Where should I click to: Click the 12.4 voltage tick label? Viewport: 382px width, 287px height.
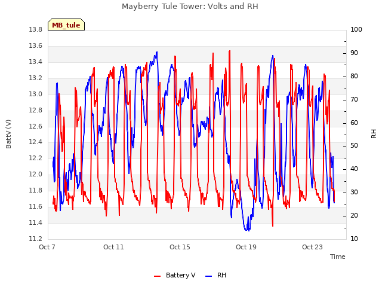36,142
